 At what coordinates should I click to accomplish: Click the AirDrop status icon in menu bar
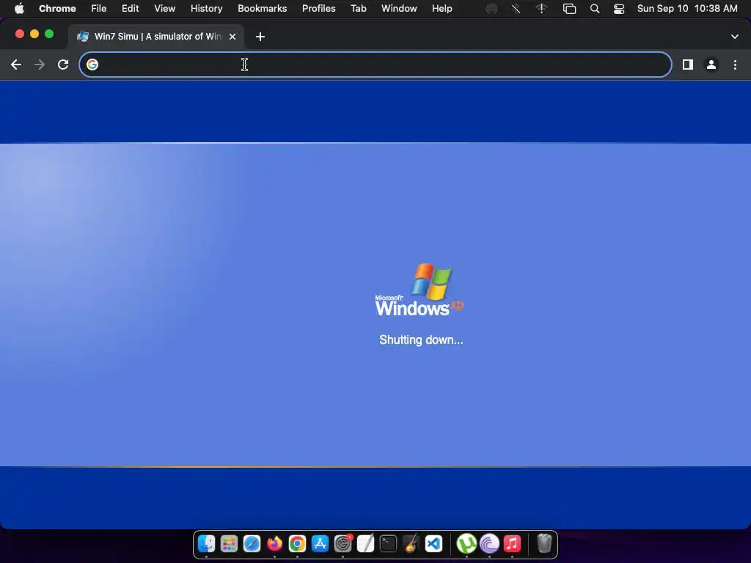491,9
